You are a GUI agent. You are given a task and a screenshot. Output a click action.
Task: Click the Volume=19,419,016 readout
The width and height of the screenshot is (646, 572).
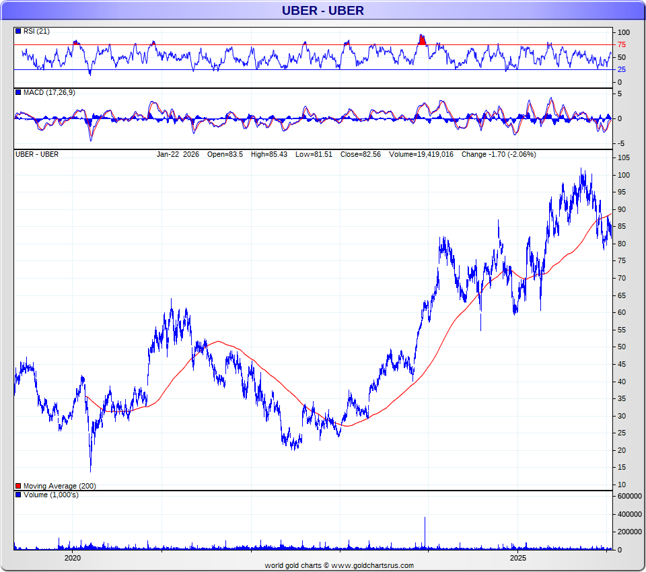click(x=423, y=154)
